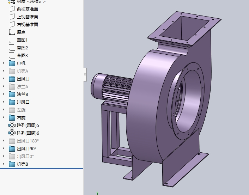Select the greyed-out 左旋 label
249x195 pixels.
21,110
